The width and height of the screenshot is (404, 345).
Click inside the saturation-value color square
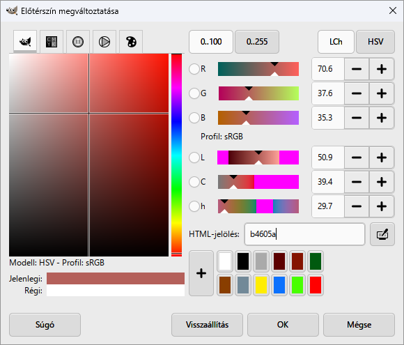(x=88, y=155)
